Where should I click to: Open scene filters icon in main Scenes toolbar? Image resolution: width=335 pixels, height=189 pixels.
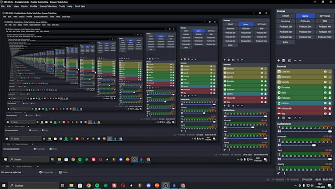pyautogui.click(x=289, y=61)
